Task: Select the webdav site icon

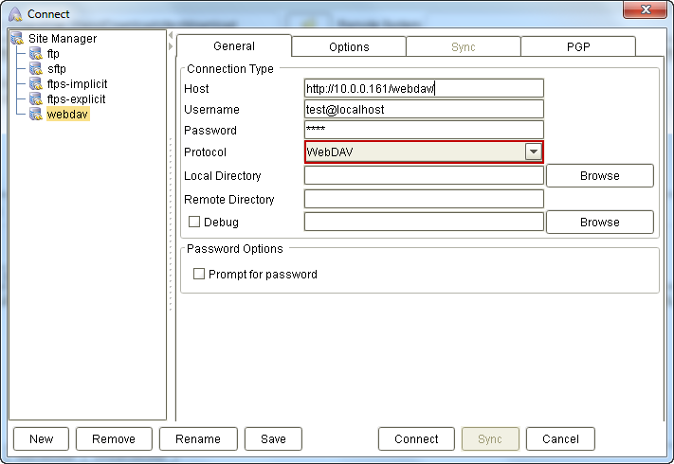Action: pyautogui.click(x=36, y=115)
